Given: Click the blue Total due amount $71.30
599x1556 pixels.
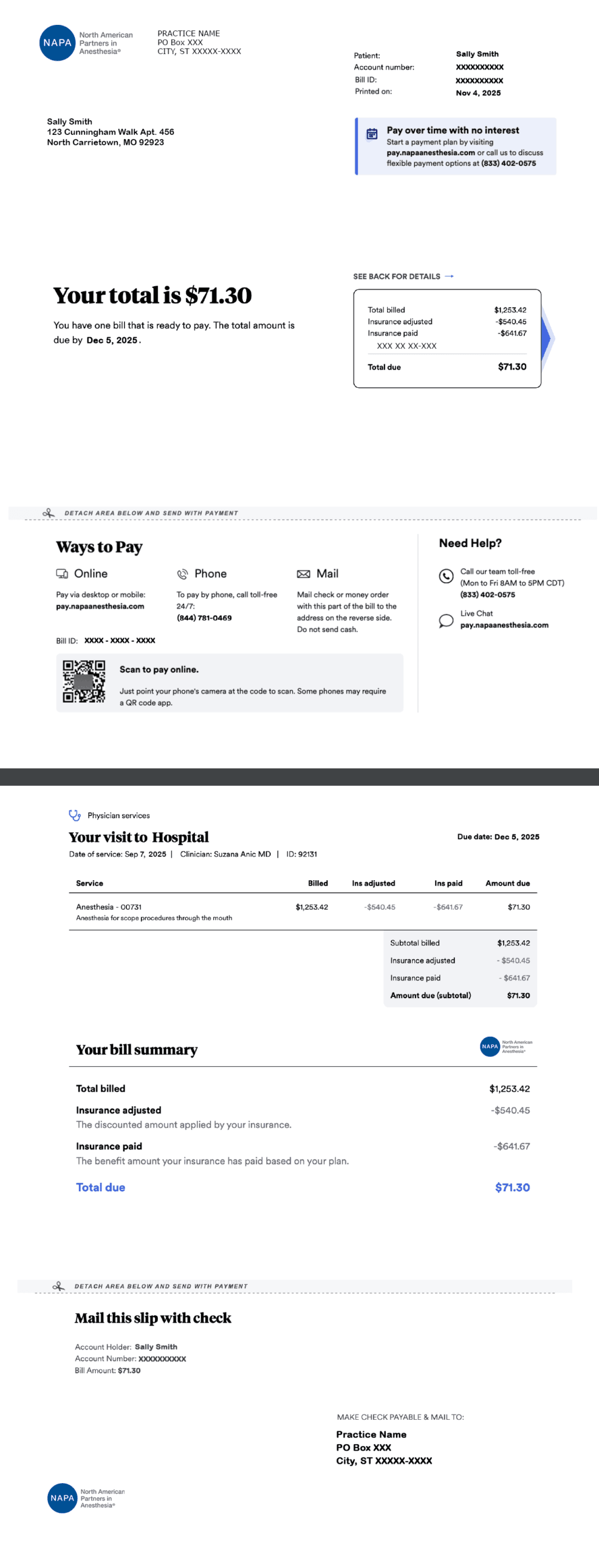Looking at the screenshot, I should 512,1187.
